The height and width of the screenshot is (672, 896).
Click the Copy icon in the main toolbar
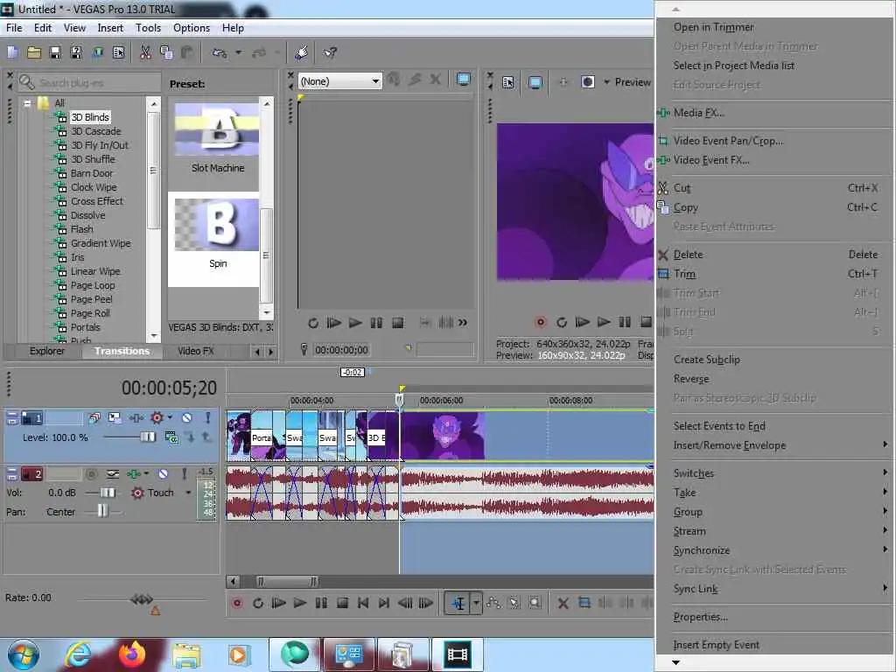coord(166,53)
